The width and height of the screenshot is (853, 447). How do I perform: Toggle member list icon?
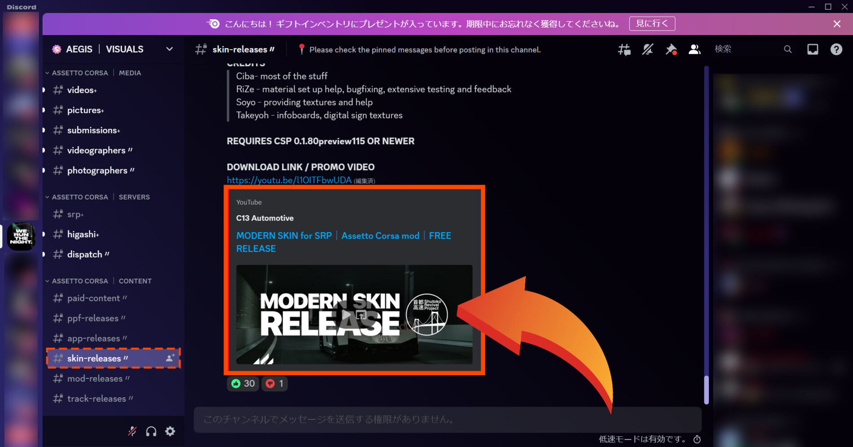tap(695, 49)
